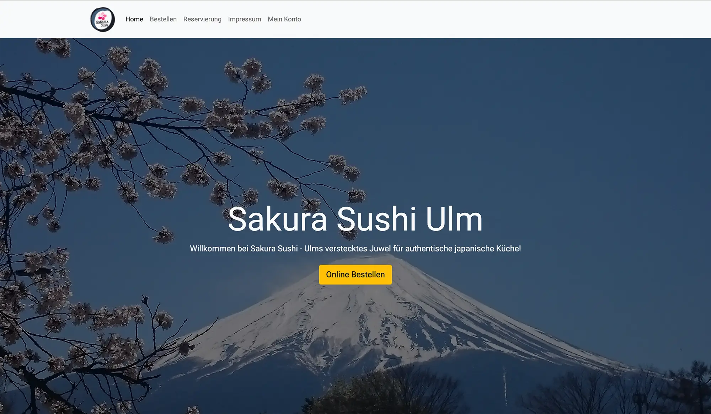The width and height of the screenshot is (711, 414).
Task: Open the Home navigation link
Action: pyautogui.click(x=134, y=19)
